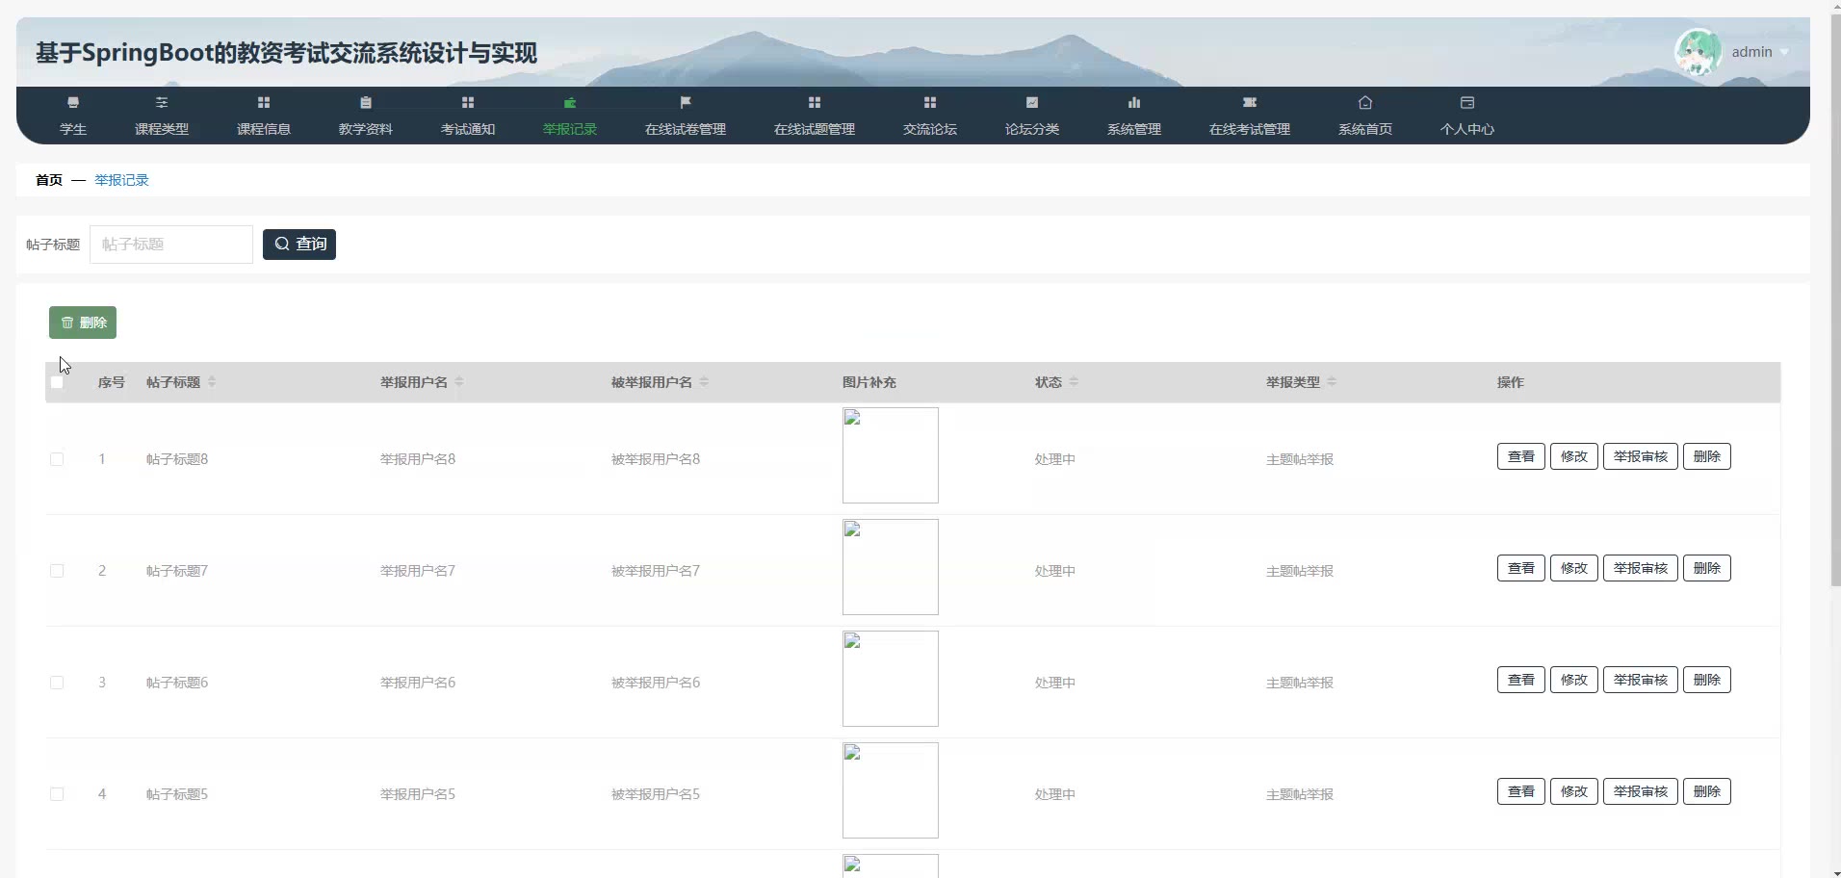Focus the 帖子标题 search input field
This screenshot has width=1841, height=878.
(171, 245)
